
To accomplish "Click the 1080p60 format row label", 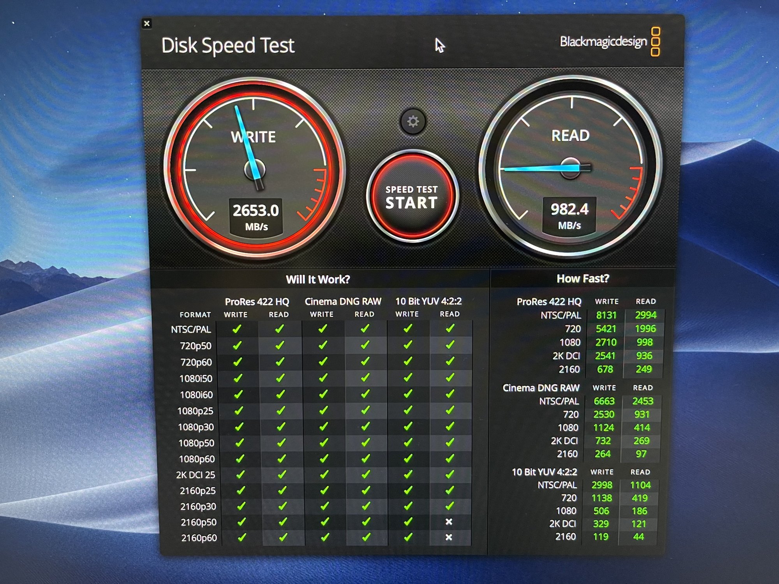I will 197,459.
